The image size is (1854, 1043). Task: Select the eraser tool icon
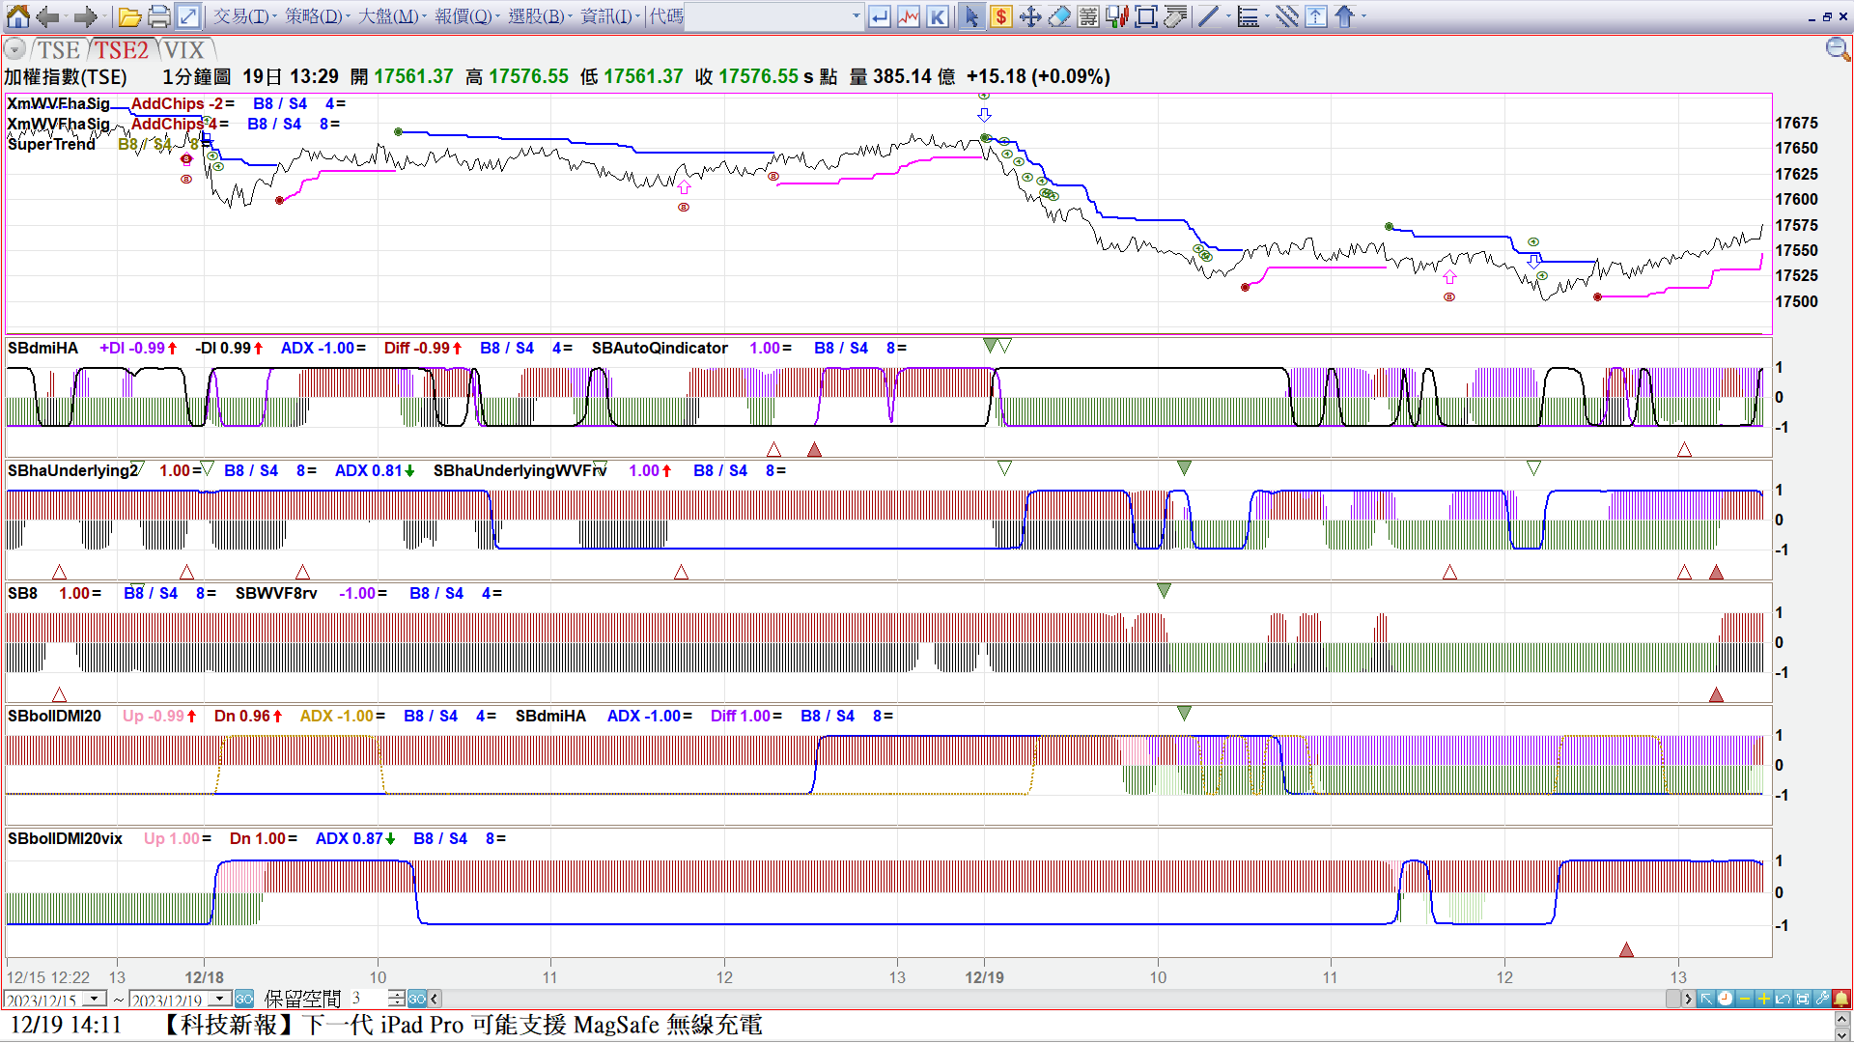click(1059, 16)
